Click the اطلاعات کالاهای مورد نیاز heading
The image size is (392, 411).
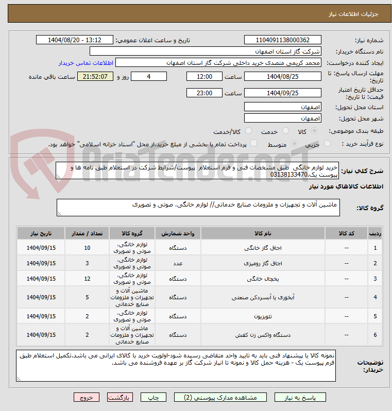(346, 186)
